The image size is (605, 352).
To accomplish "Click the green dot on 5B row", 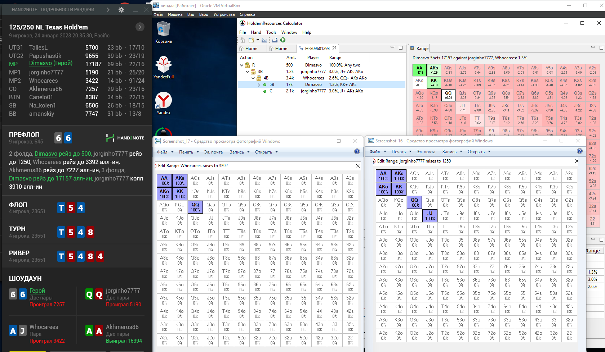I will (x=265, y=85).
